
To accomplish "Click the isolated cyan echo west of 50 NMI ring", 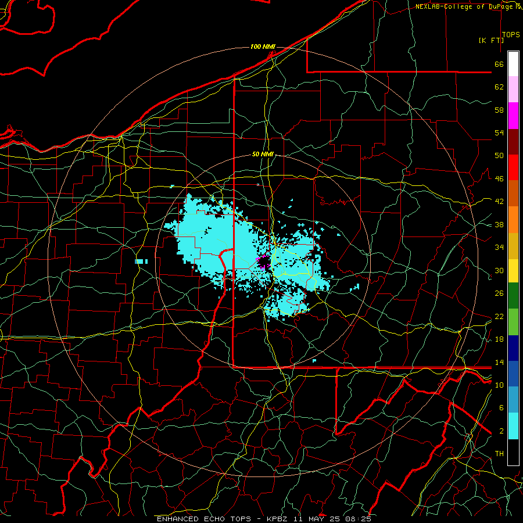I will (x=141, y=261).
